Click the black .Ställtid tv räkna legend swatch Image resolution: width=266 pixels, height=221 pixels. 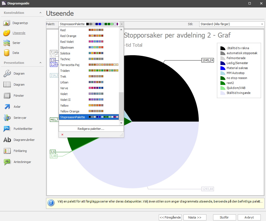[223, 48]
